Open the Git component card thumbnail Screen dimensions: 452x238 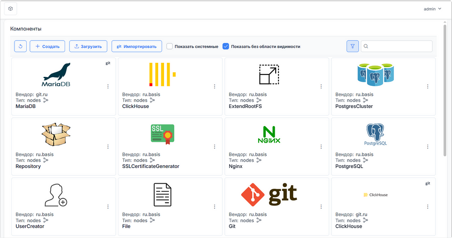269,194
